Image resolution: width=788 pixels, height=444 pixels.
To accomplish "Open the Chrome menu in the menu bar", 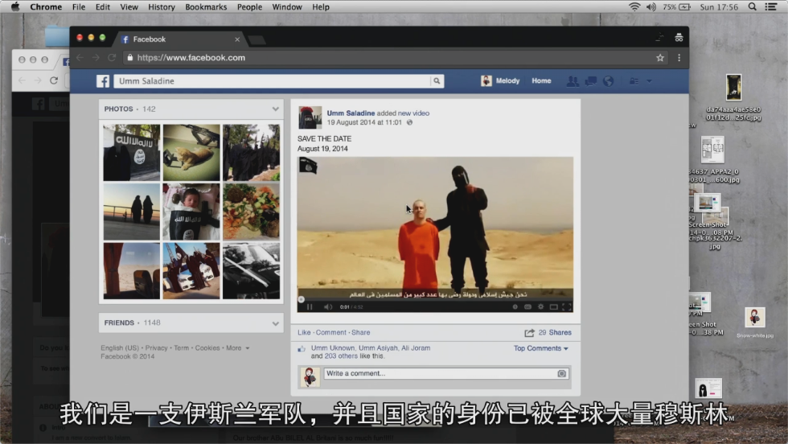I will [x=46, y=6].
